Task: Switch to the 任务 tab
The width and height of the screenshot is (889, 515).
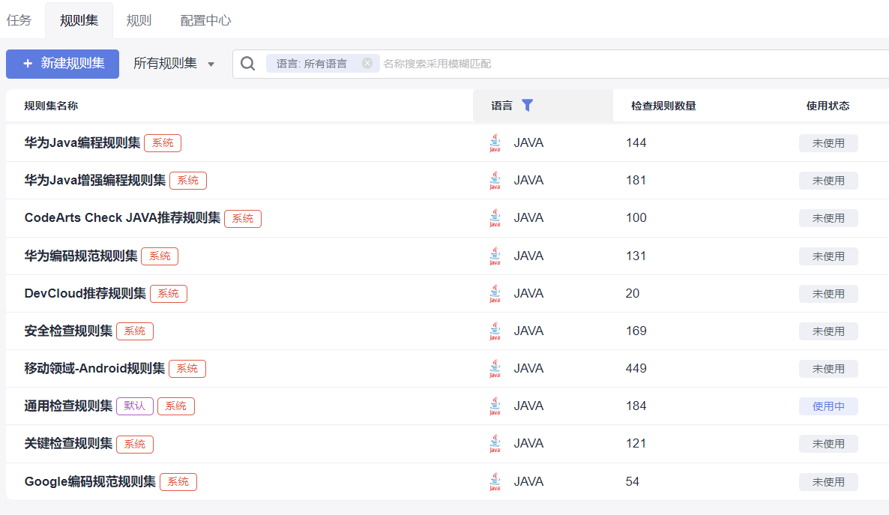Action: click(19, 20)
